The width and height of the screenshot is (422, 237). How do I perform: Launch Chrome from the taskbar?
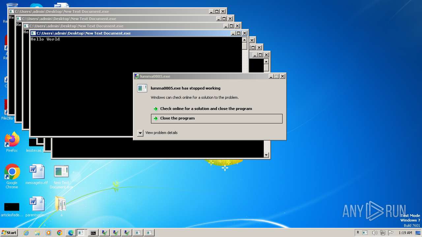coord(60,233)
